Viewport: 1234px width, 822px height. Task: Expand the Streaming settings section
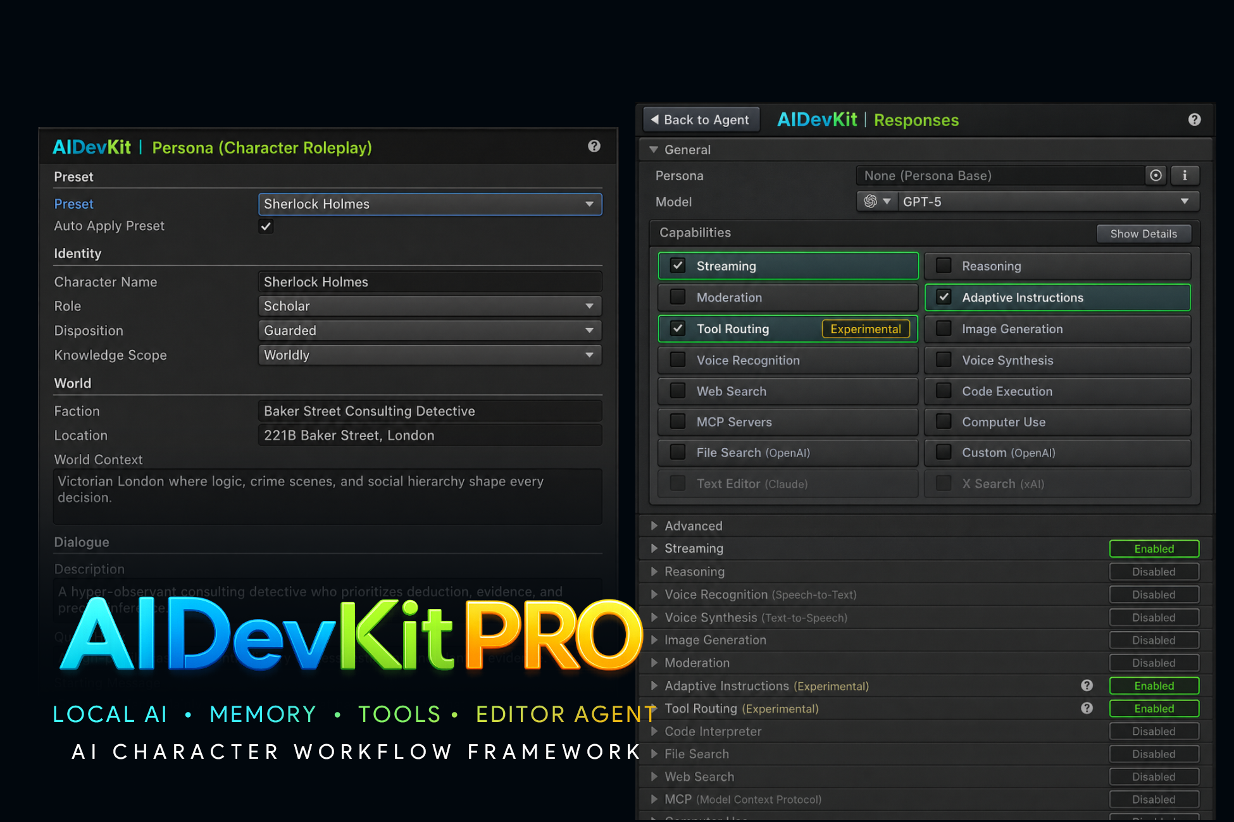(654, 548)
